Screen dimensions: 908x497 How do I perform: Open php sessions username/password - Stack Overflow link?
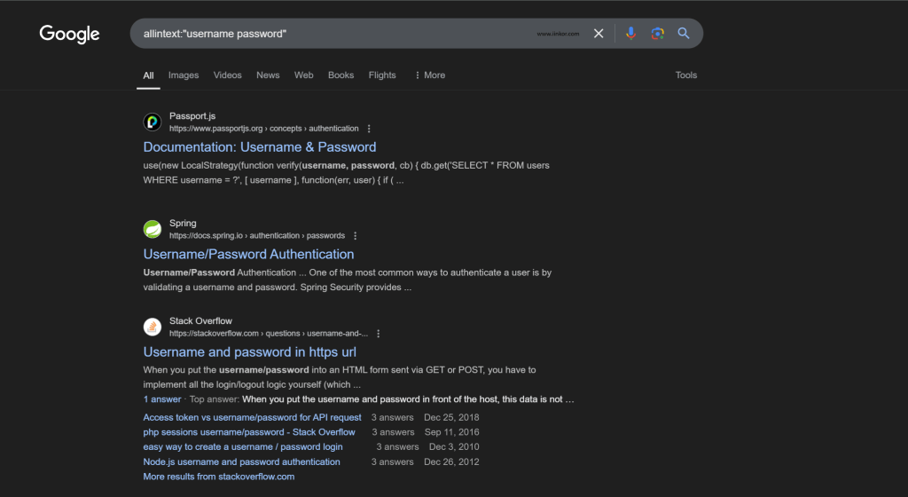click(249, 432)
